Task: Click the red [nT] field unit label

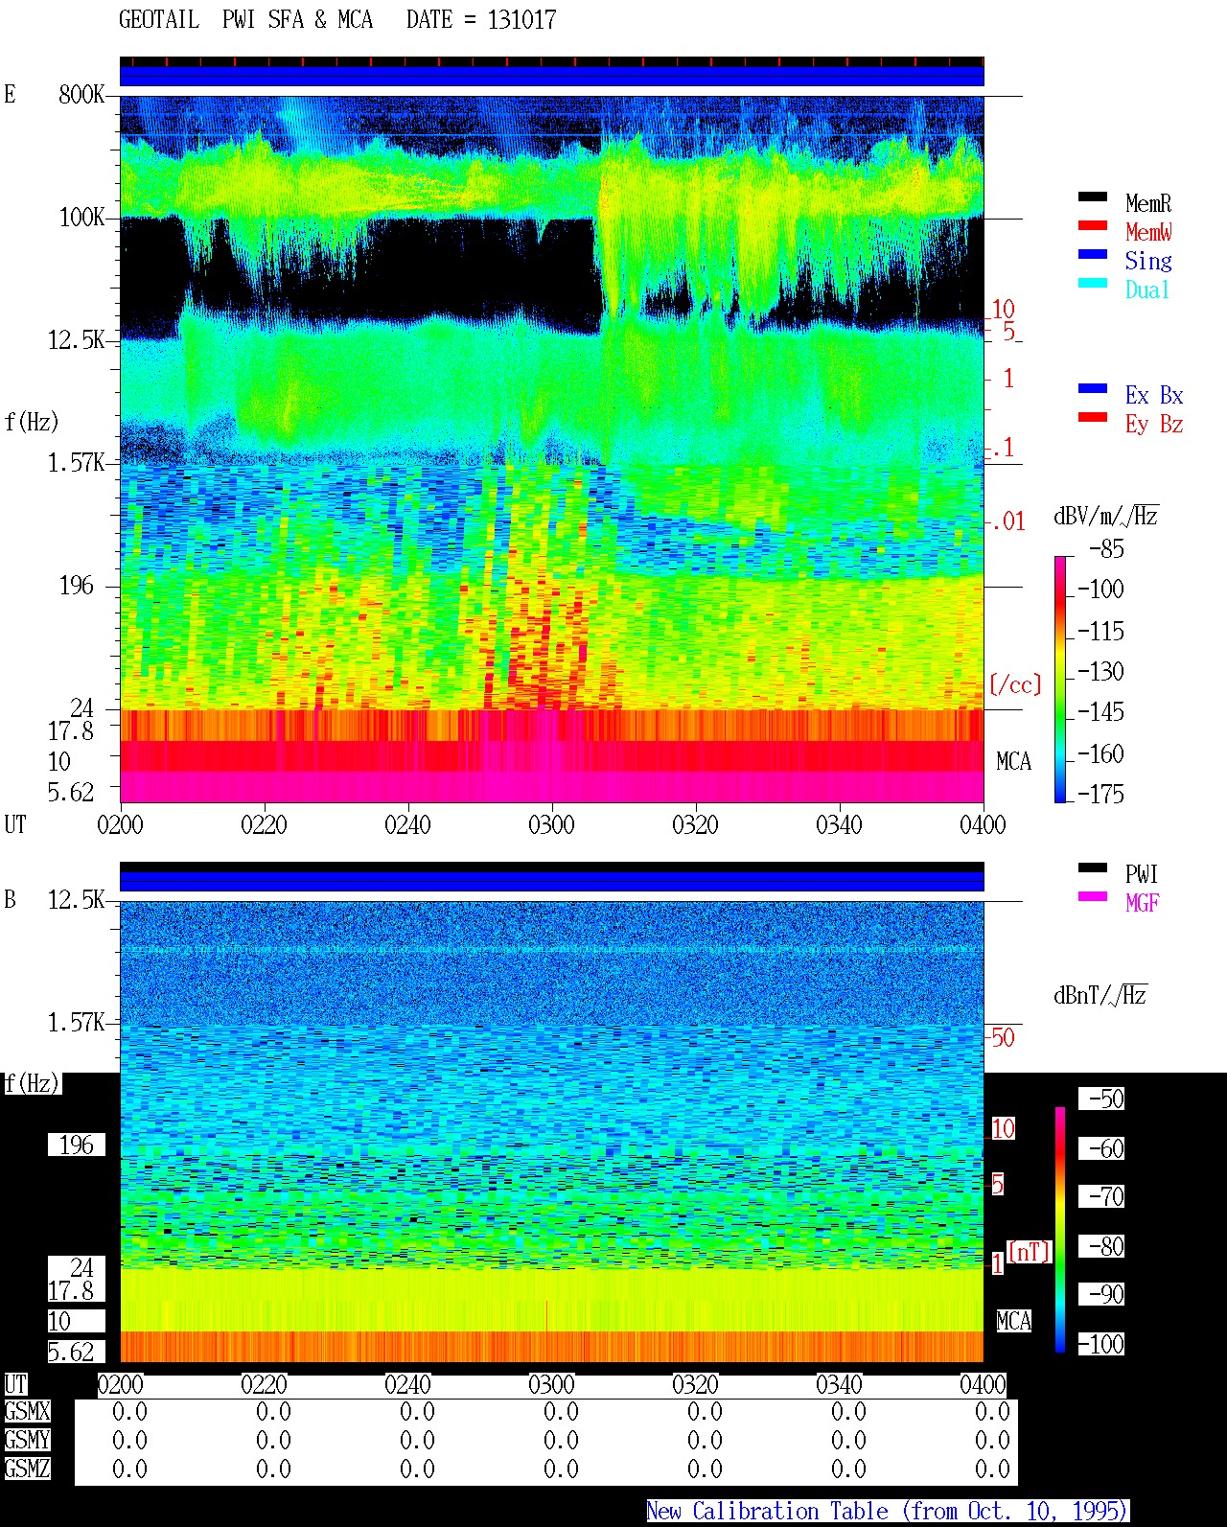Action: point(1030,1252)
